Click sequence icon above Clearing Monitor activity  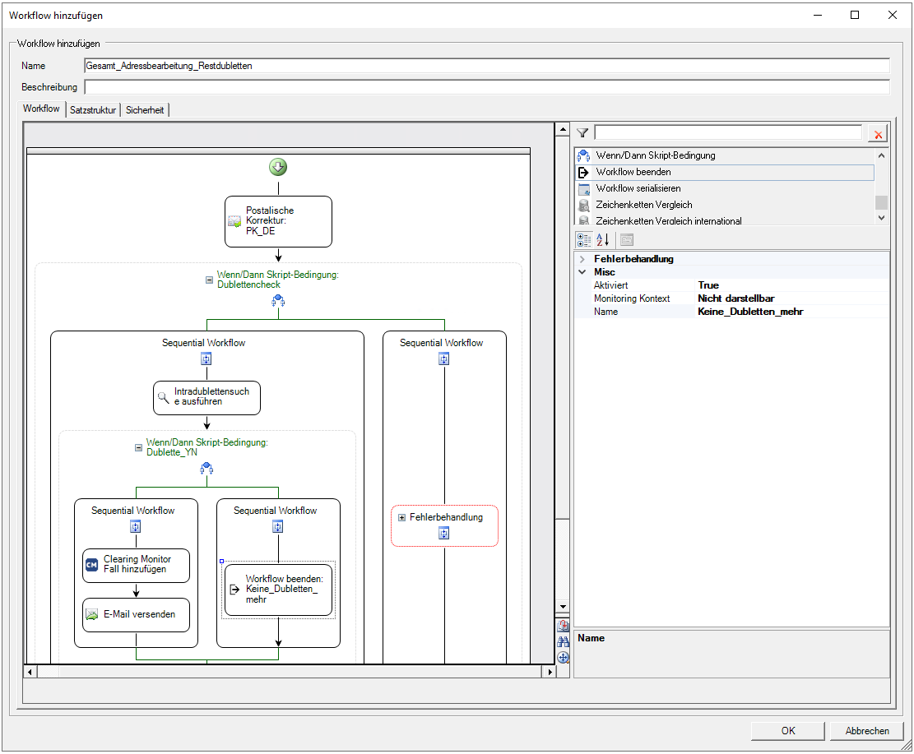[x=135, y=527]
